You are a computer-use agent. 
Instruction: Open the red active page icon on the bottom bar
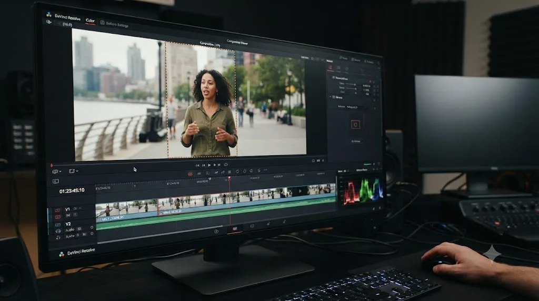pyautogui.click(x=235, y=229)
